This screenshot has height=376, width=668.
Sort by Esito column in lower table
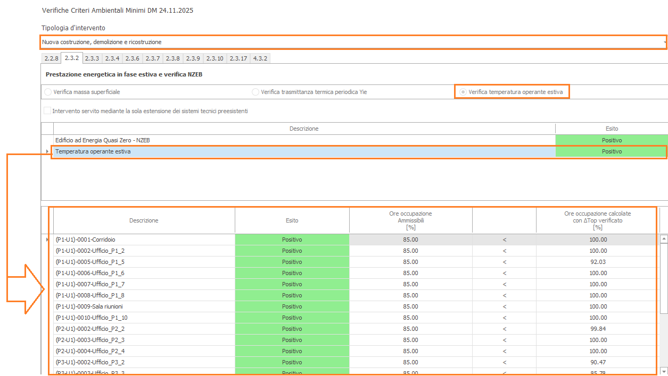point(292,220)
